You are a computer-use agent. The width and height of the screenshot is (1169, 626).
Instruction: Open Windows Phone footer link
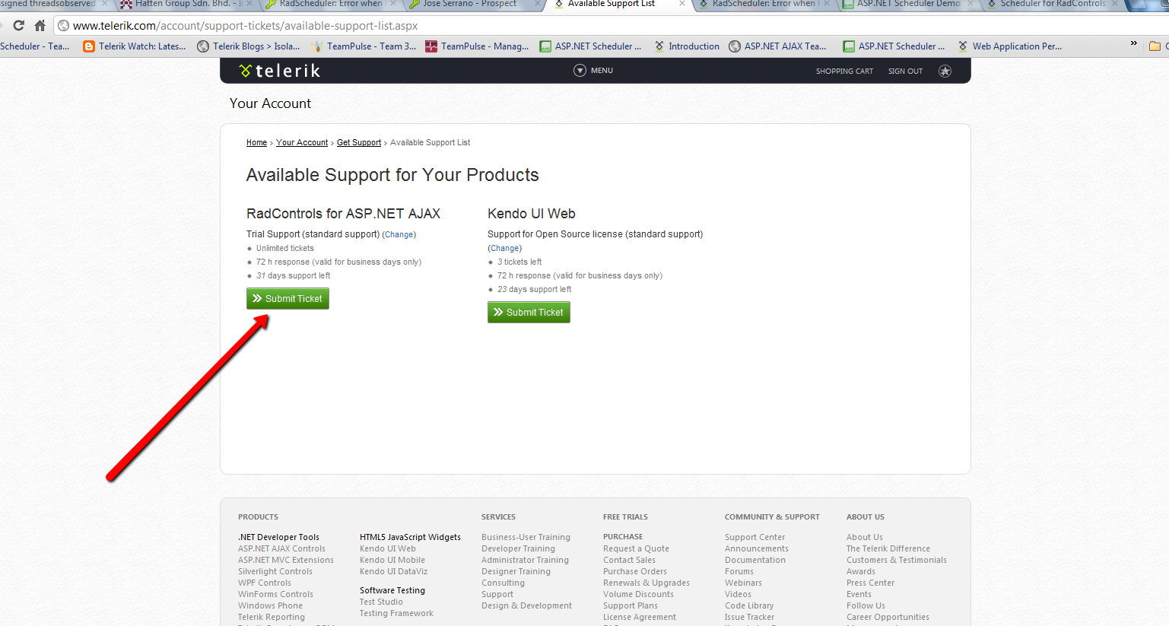[270, 606]
